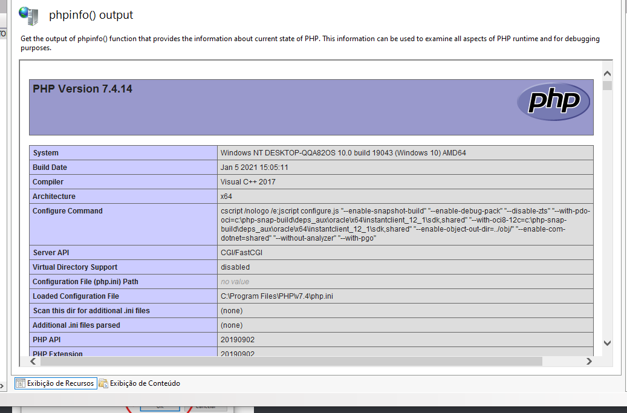Image resolution: width=627 pixels, height=413 pixels.
Task: Grab the vertical scrollbar thumb
Action: tap(607, 86)
